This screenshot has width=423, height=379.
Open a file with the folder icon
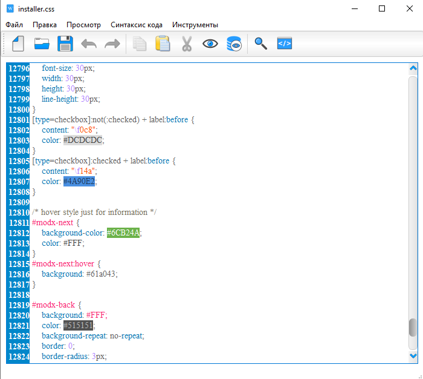click(42, 44)
